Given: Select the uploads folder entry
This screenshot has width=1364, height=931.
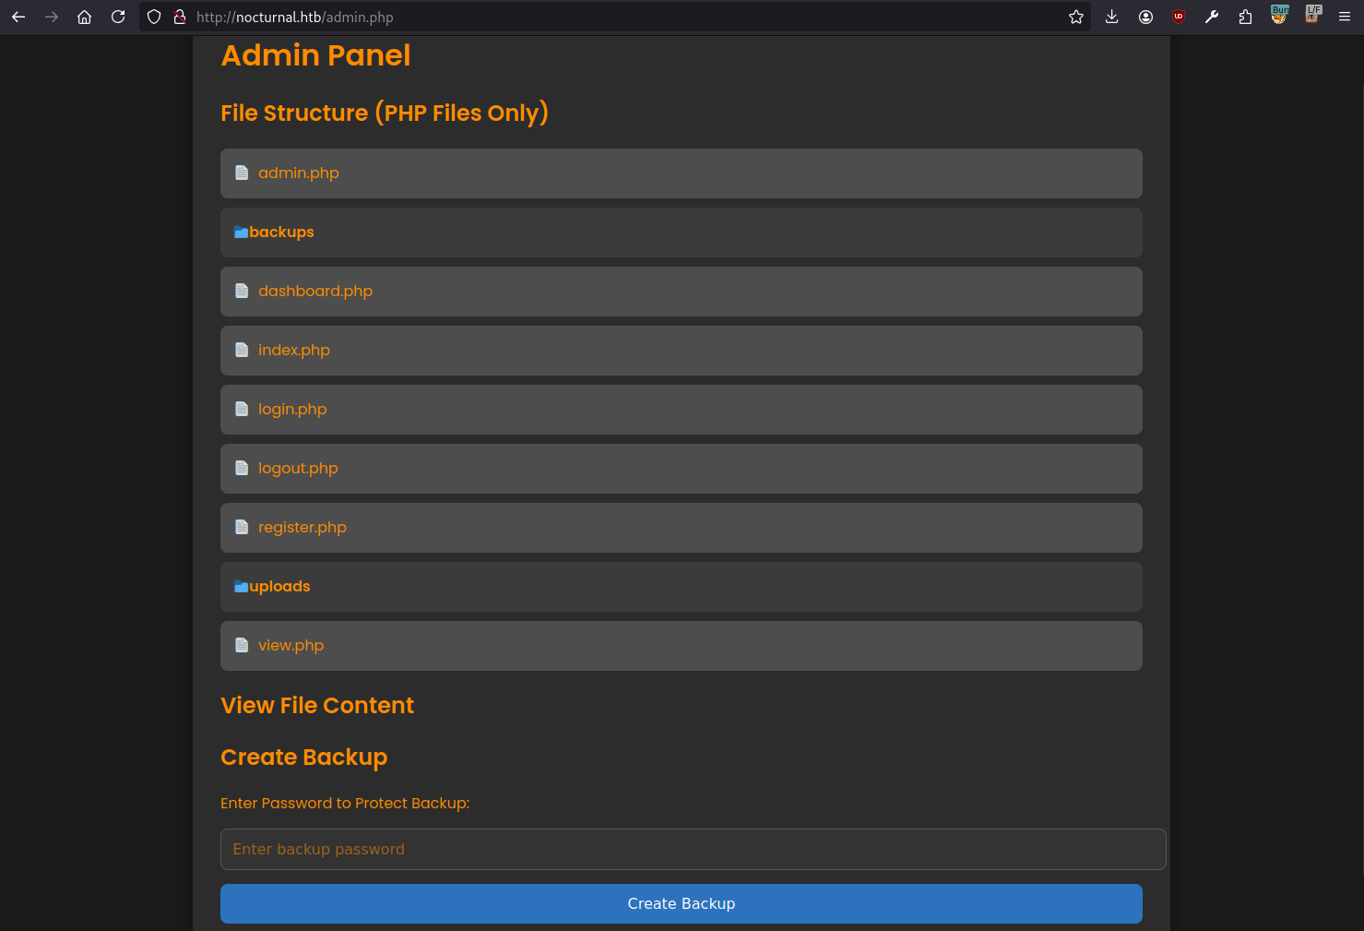Looking at the screenshot, I should [x=279, y=587].
